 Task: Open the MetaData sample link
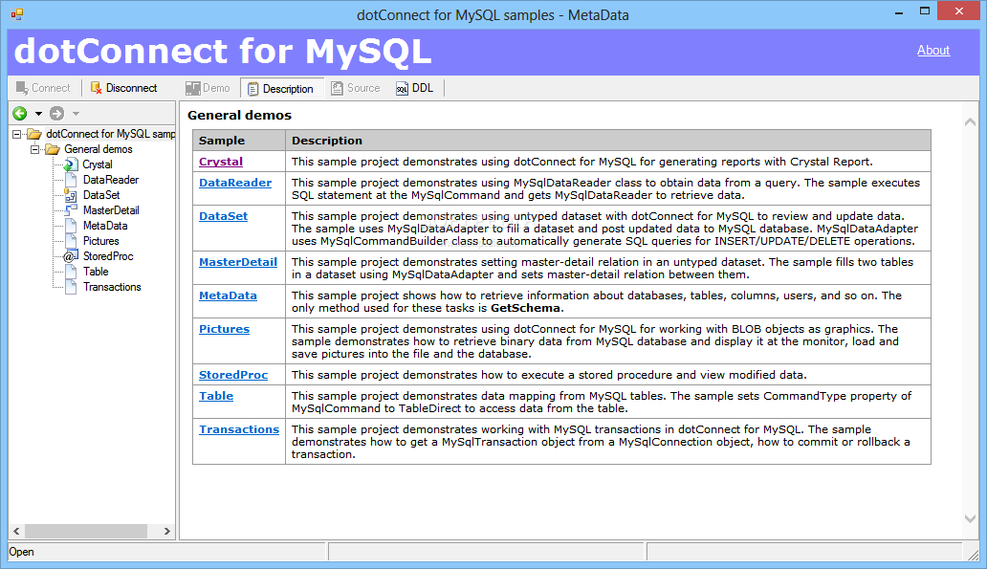coord(228,295)
